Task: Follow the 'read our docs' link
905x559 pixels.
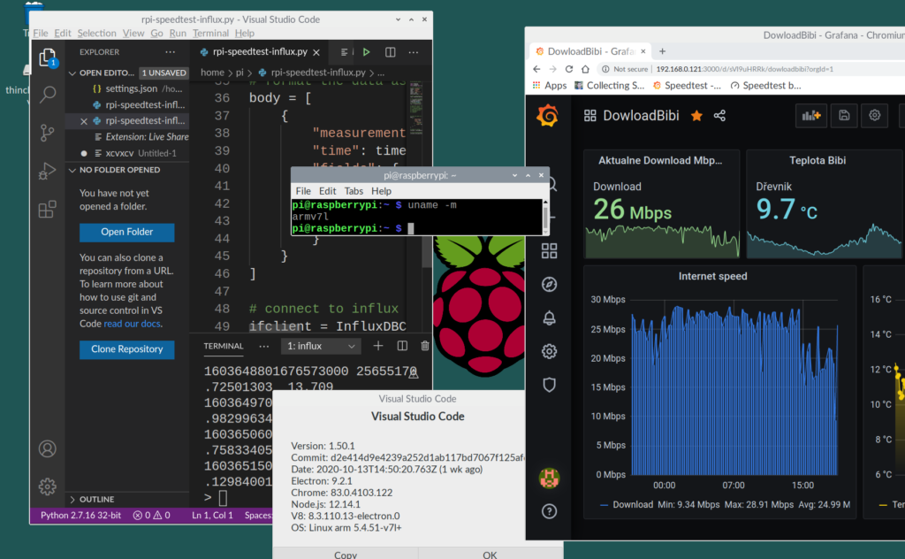Action: coord(133,324)
